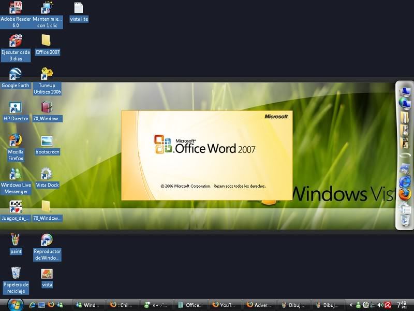The width and height of the screenshot is (414, 311).
Task: Switch to the Adver... Firefox taskbar button
Action: [259, 305]
